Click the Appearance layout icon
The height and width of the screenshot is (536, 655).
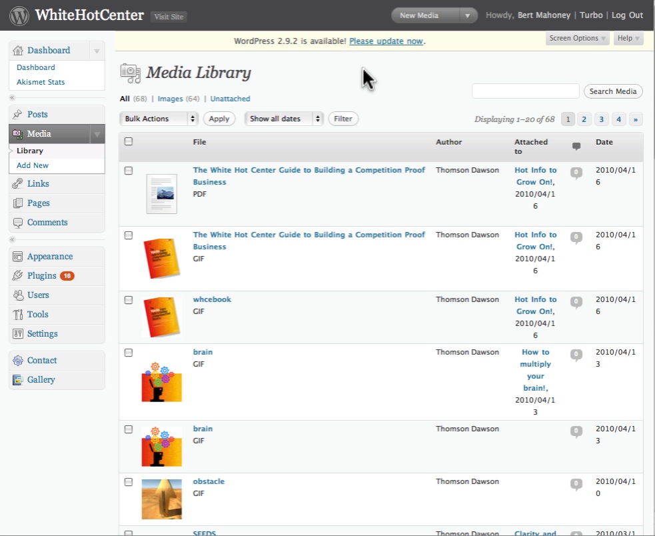(17, 257)
